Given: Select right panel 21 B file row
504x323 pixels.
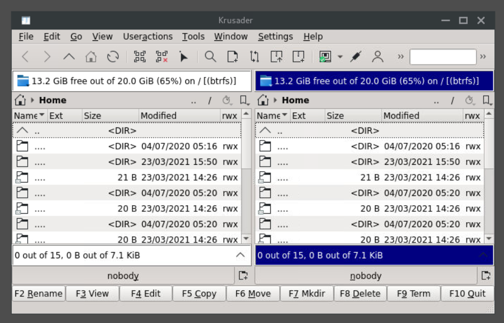Looking at the screenshot, I should 370,177.
